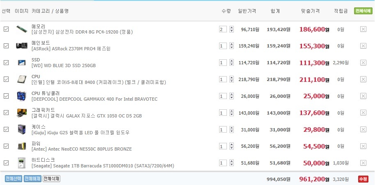The height and width of the screenshot is (185, 375).
Task: Remove the CPU 튜닝쿨러 item with X icon
Action: tap(363, 96)
